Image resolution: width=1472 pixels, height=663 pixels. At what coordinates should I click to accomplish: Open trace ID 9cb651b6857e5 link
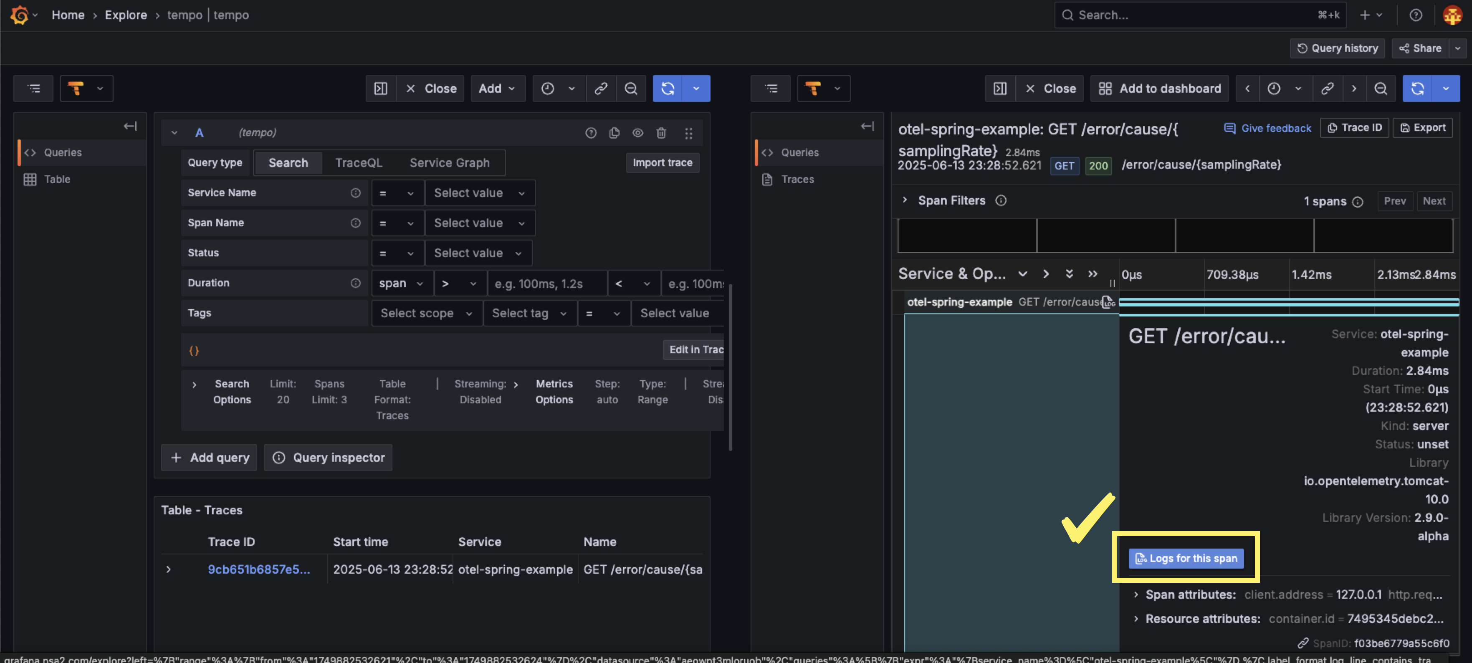[x=259, y=569]
